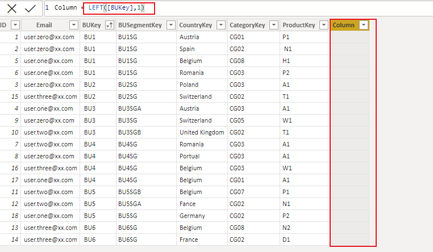This screenshot has width=433, height=252.
Task: Click the T1 cell in row 15
Action: (305, 96)
